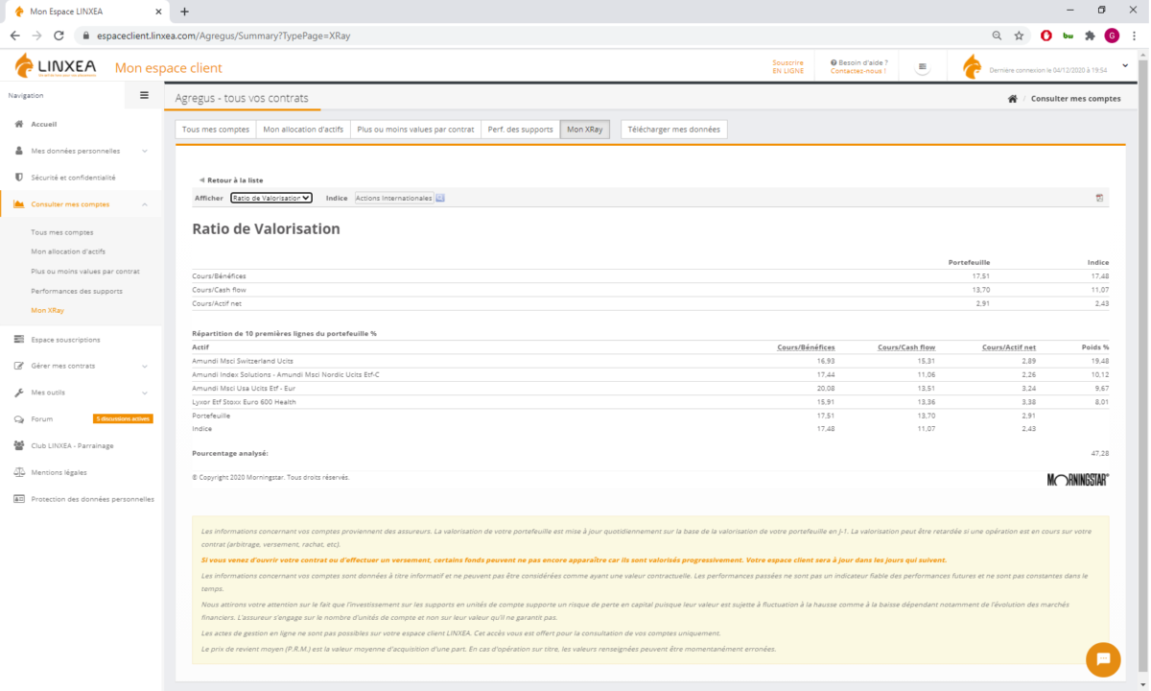Select Amundi Msci Usa Ucits Etf - Eur row
Viewport: 1151px width, 691px height.
650,388
